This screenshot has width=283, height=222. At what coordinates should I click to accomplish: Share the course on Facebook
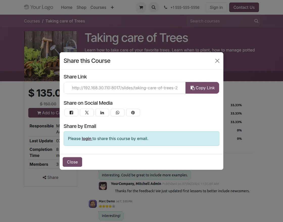click(71, 113)
